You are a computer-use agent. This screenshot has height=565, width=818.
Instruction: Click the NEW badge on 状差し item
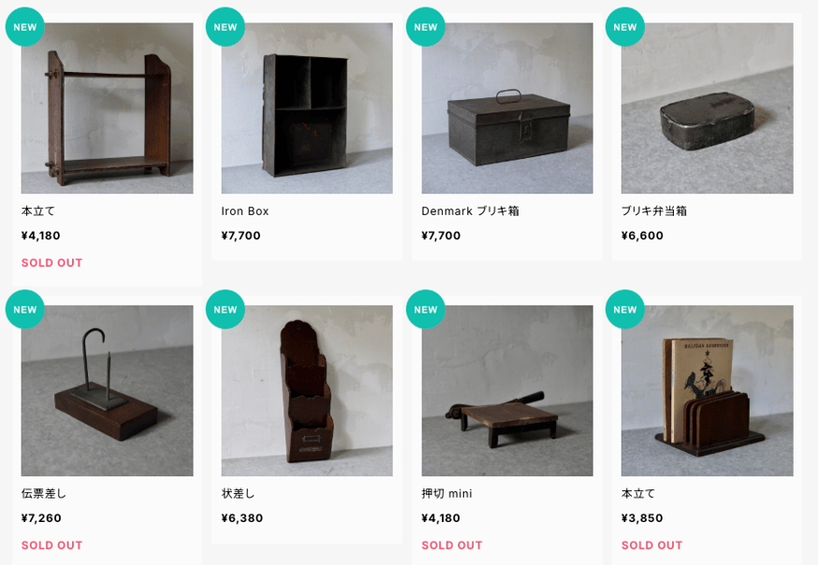pyautogui.click(x=226, y=310)
